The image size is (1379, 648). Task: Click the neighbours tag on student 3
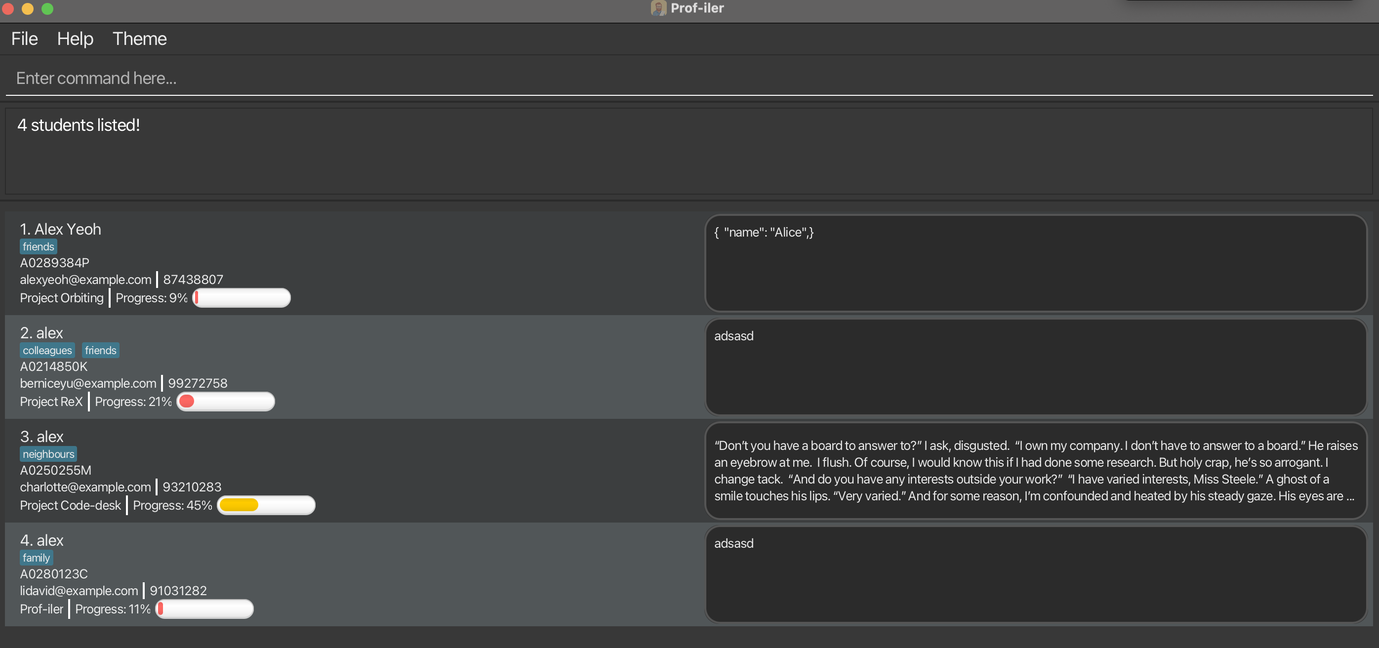coord(48,454)
